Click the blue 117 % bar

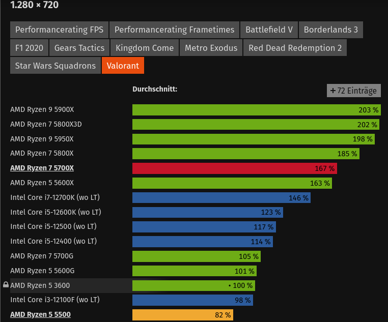click(x=204, y=227)
